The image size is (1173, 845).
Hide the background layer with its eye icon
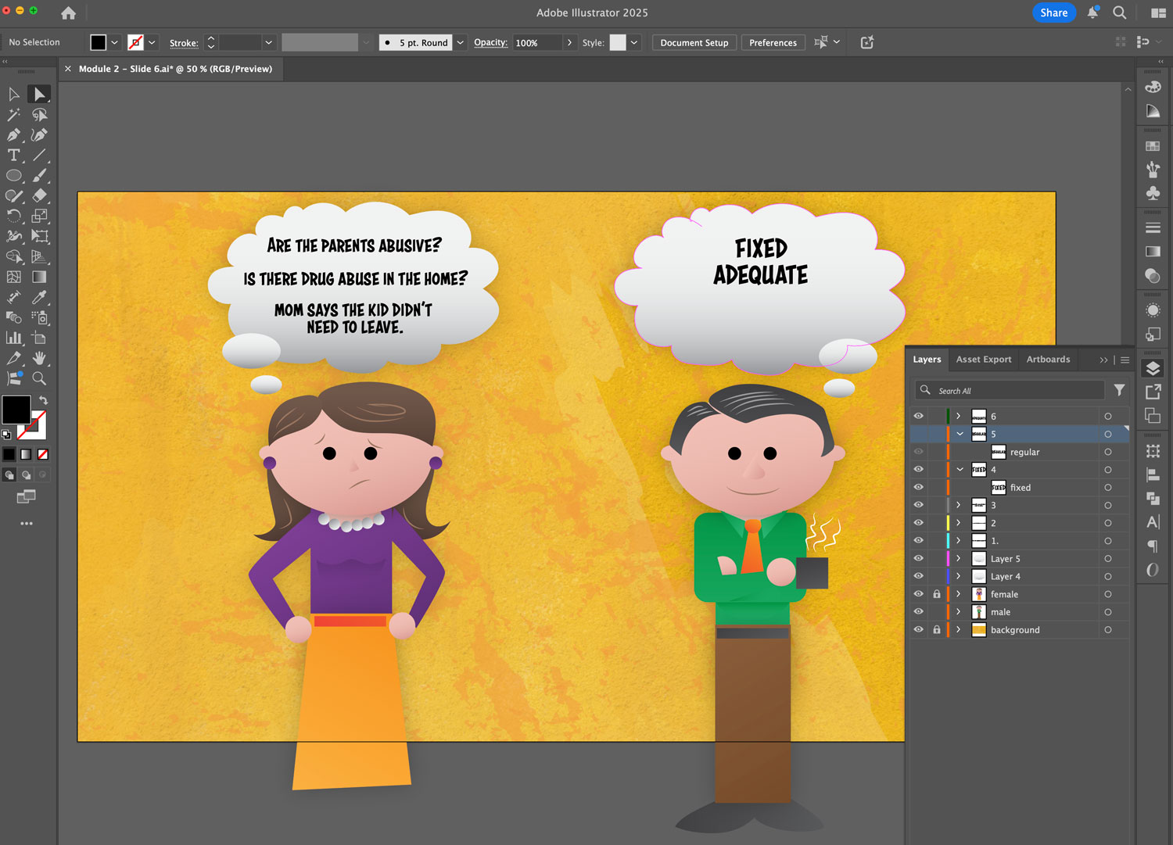pyautogui.click(x=918, y=630)
